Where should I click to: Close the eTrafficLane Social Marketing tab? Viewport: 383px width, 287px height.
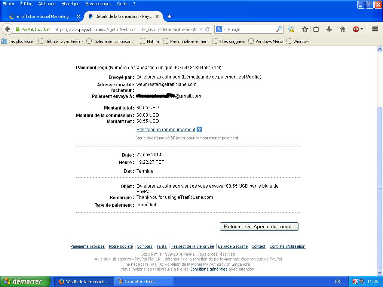coord(79,16)
